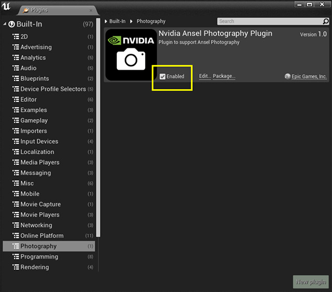
Task: Switch to the Plugins tab
Action: click(57, 10)
